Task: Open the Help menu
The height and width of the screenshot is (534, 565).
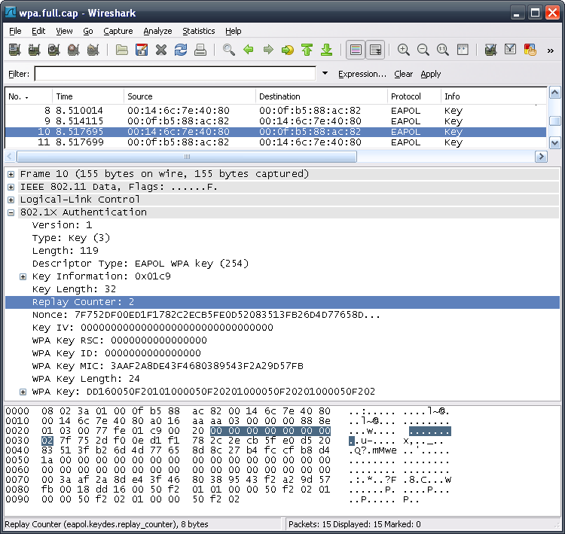Action: tap(233, 31)
